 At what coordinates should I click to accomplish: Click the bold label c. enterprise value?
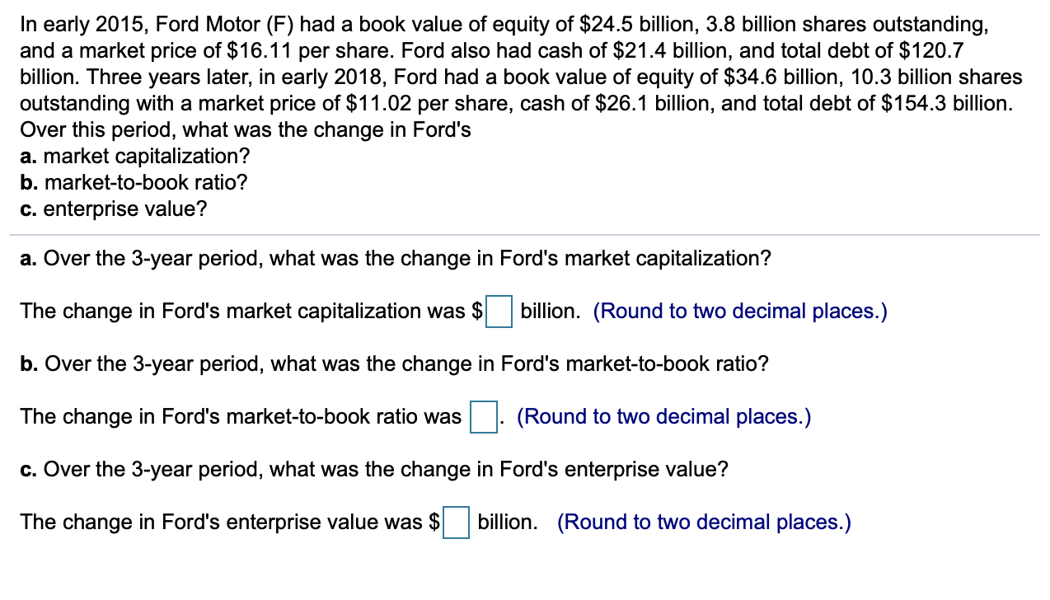(114, 209)
